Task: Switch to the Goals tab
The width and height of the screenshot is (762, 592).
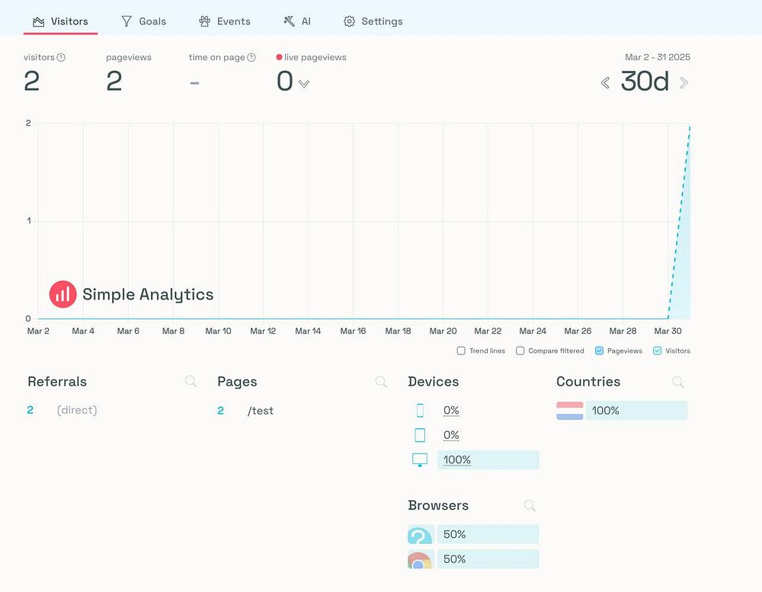Action: click(143, 21)
